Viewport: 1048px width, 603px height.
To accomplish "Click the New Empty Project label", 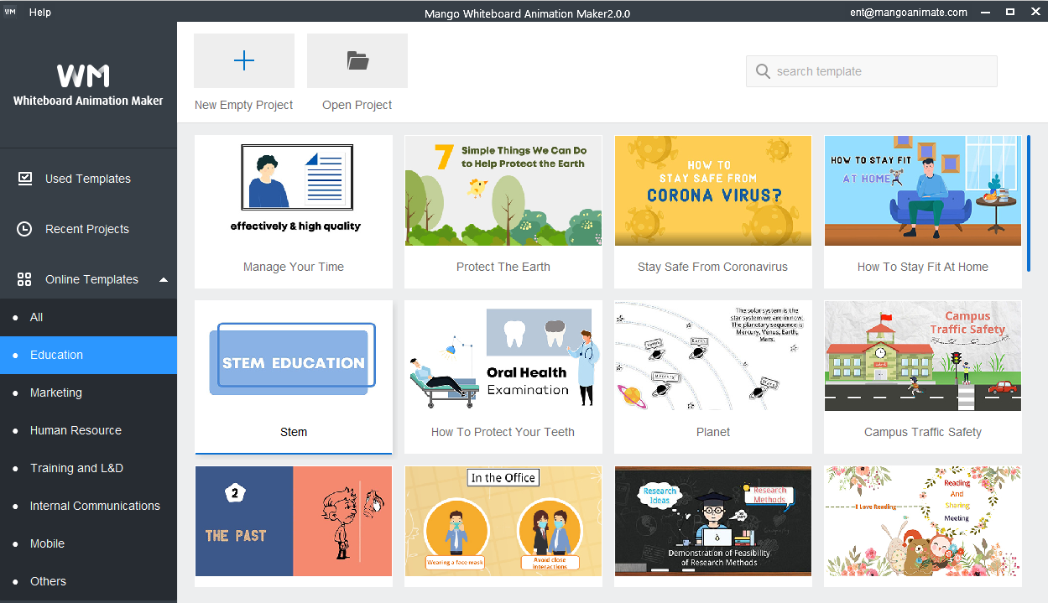I will (x=243, y=105).
